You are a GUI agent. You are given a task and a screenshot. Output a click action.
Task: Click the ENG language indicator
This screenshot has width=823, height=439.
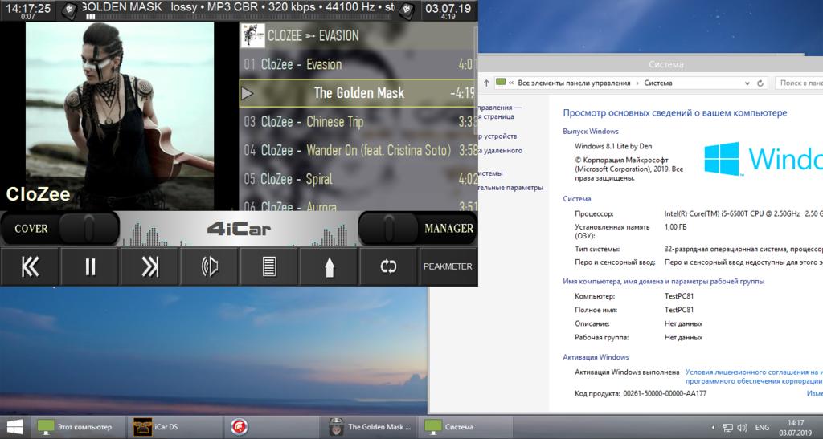(762, 427)
